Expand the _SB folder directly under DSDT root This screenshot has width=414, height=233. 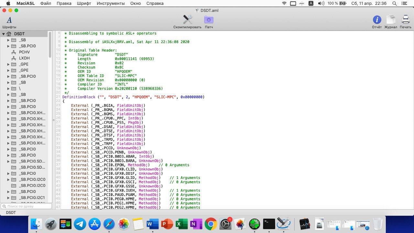tap(8, 40)
